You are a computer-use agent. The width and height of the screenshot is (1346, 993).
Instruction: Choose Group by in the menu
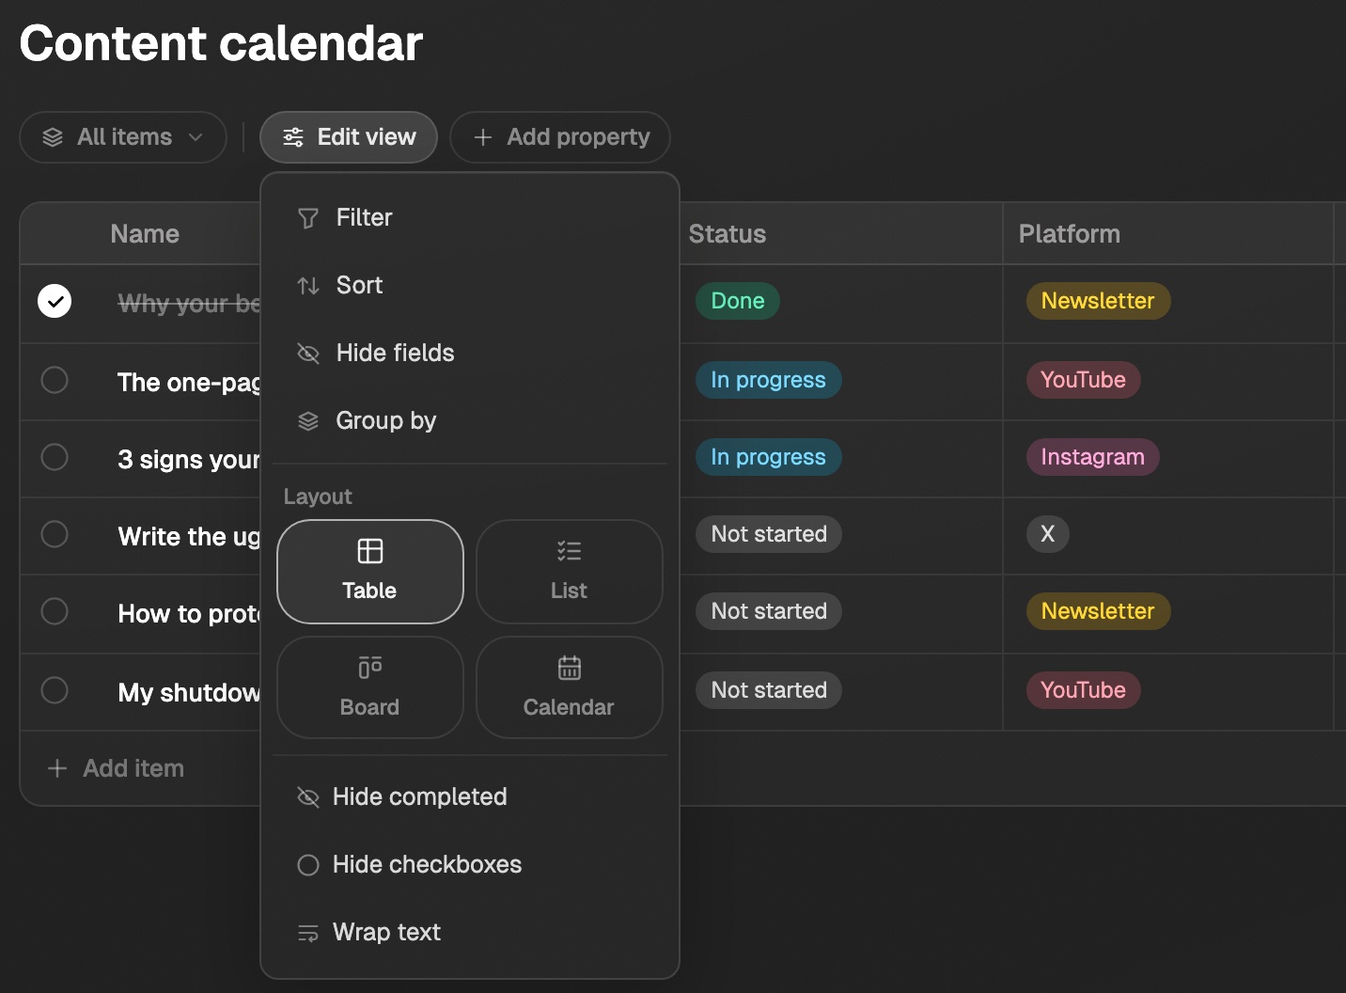click(x=470, y=421)
